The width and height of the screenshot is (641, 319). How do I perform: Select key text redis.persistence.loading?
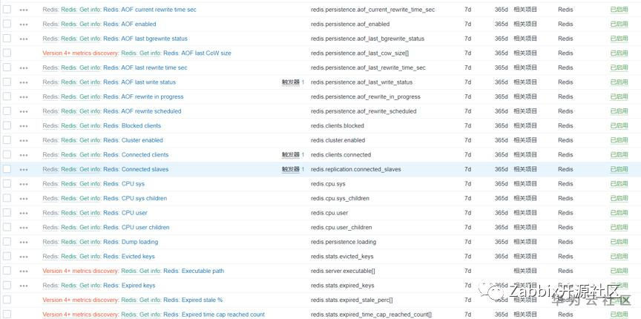pos(343,242)
